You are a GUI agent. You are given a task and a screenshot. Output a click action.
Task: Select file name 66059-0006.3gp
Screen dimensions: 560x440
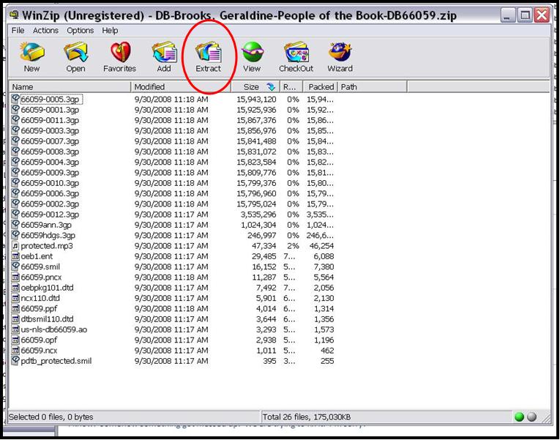[x=50, y=193]
